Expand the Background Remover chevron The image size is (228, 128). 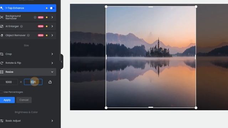(52, 17)
